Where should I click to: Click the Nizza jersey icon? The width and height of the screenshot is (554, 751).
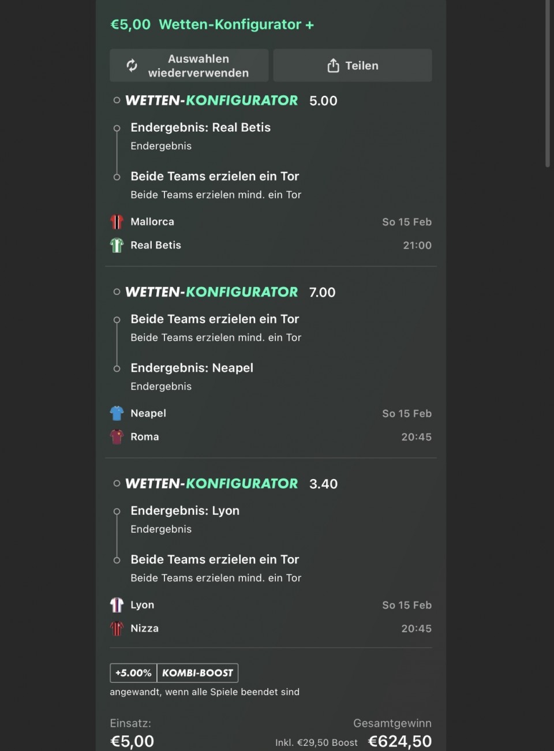pyautogui.click(x=117, y=628)
